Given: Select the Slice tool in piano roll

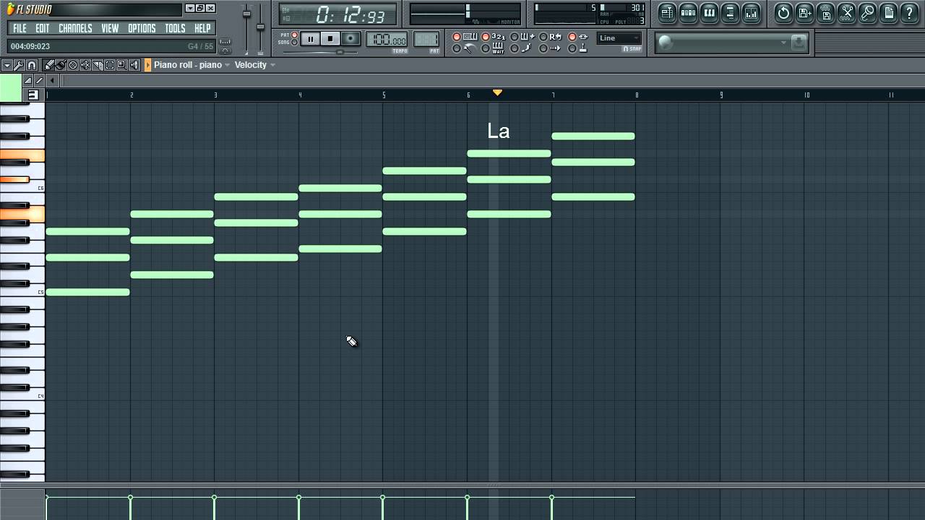Looking at the screenshot, I should coord(98,65).
